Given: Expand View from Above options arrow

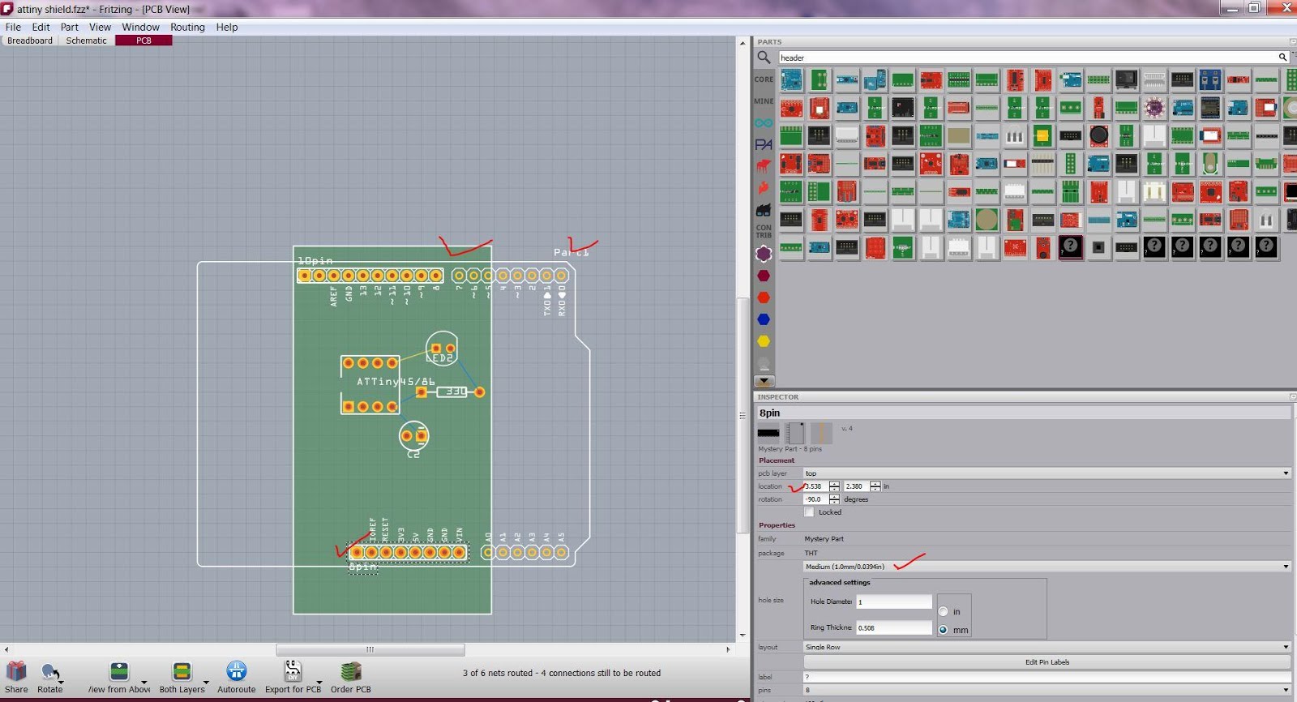Looking at the screenshot, I should coord(144,683).
